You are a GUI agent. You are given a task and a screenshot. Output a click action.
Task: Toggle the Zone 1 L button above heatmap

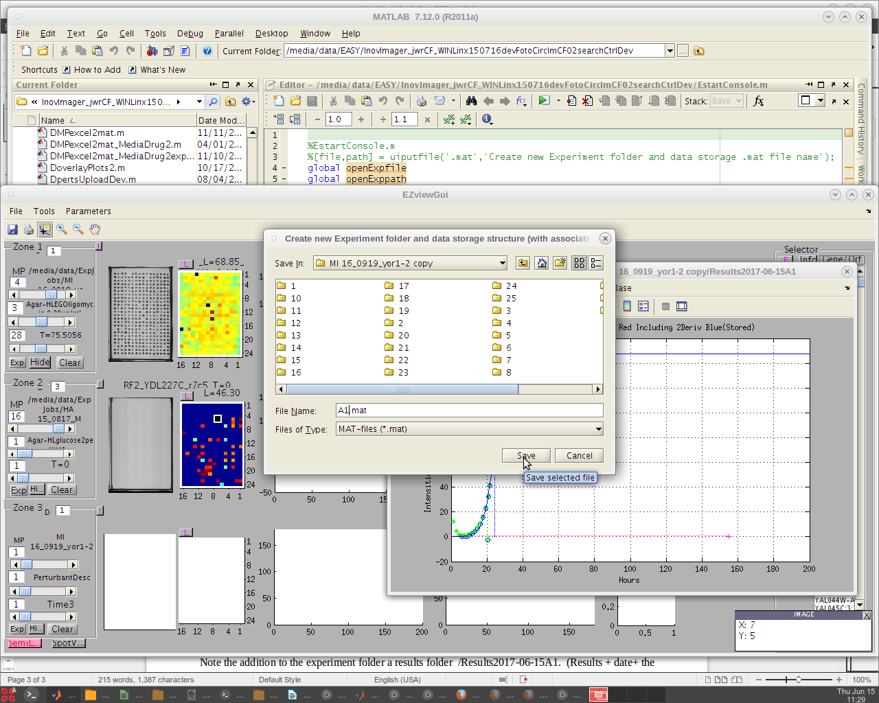(185, 264)
